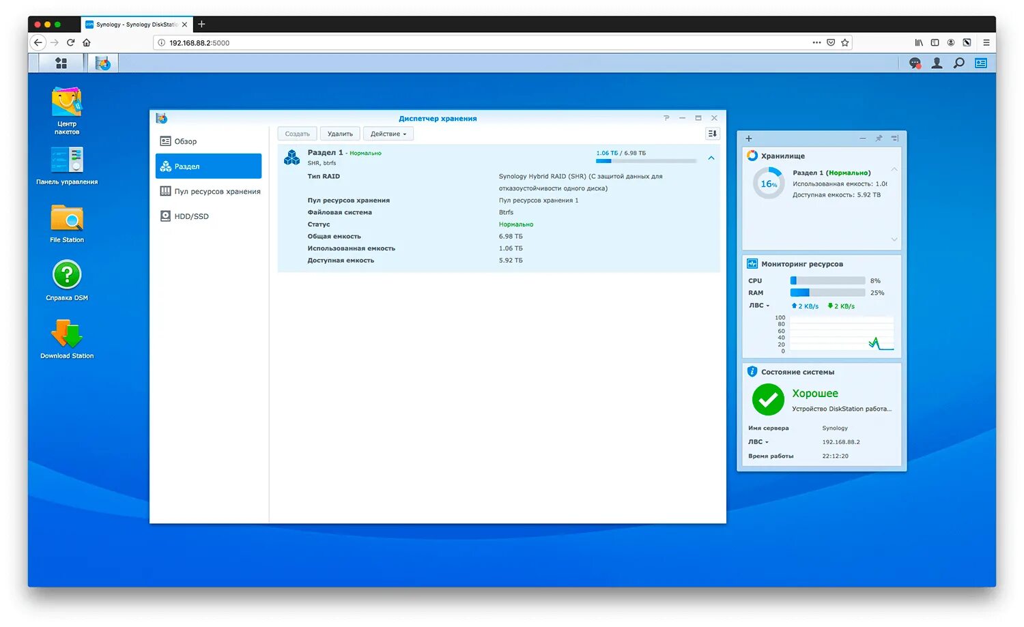Select the Synology DiskStation browser tab
Screen dimensions: 1024x627
[x=137, y=25]
